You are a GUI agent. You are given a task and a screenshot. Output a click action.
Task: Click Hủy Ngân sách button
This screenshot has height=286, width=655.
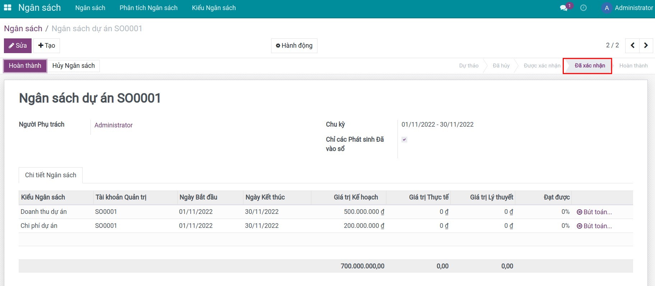74,66
